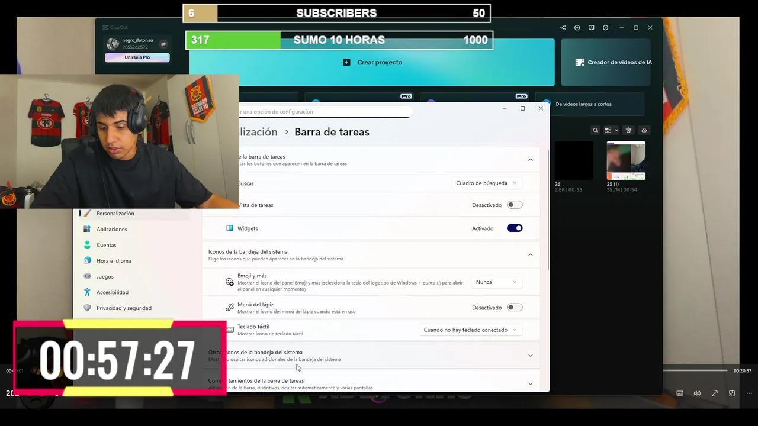Click the Barra de tareas heading

pos(332,132)
